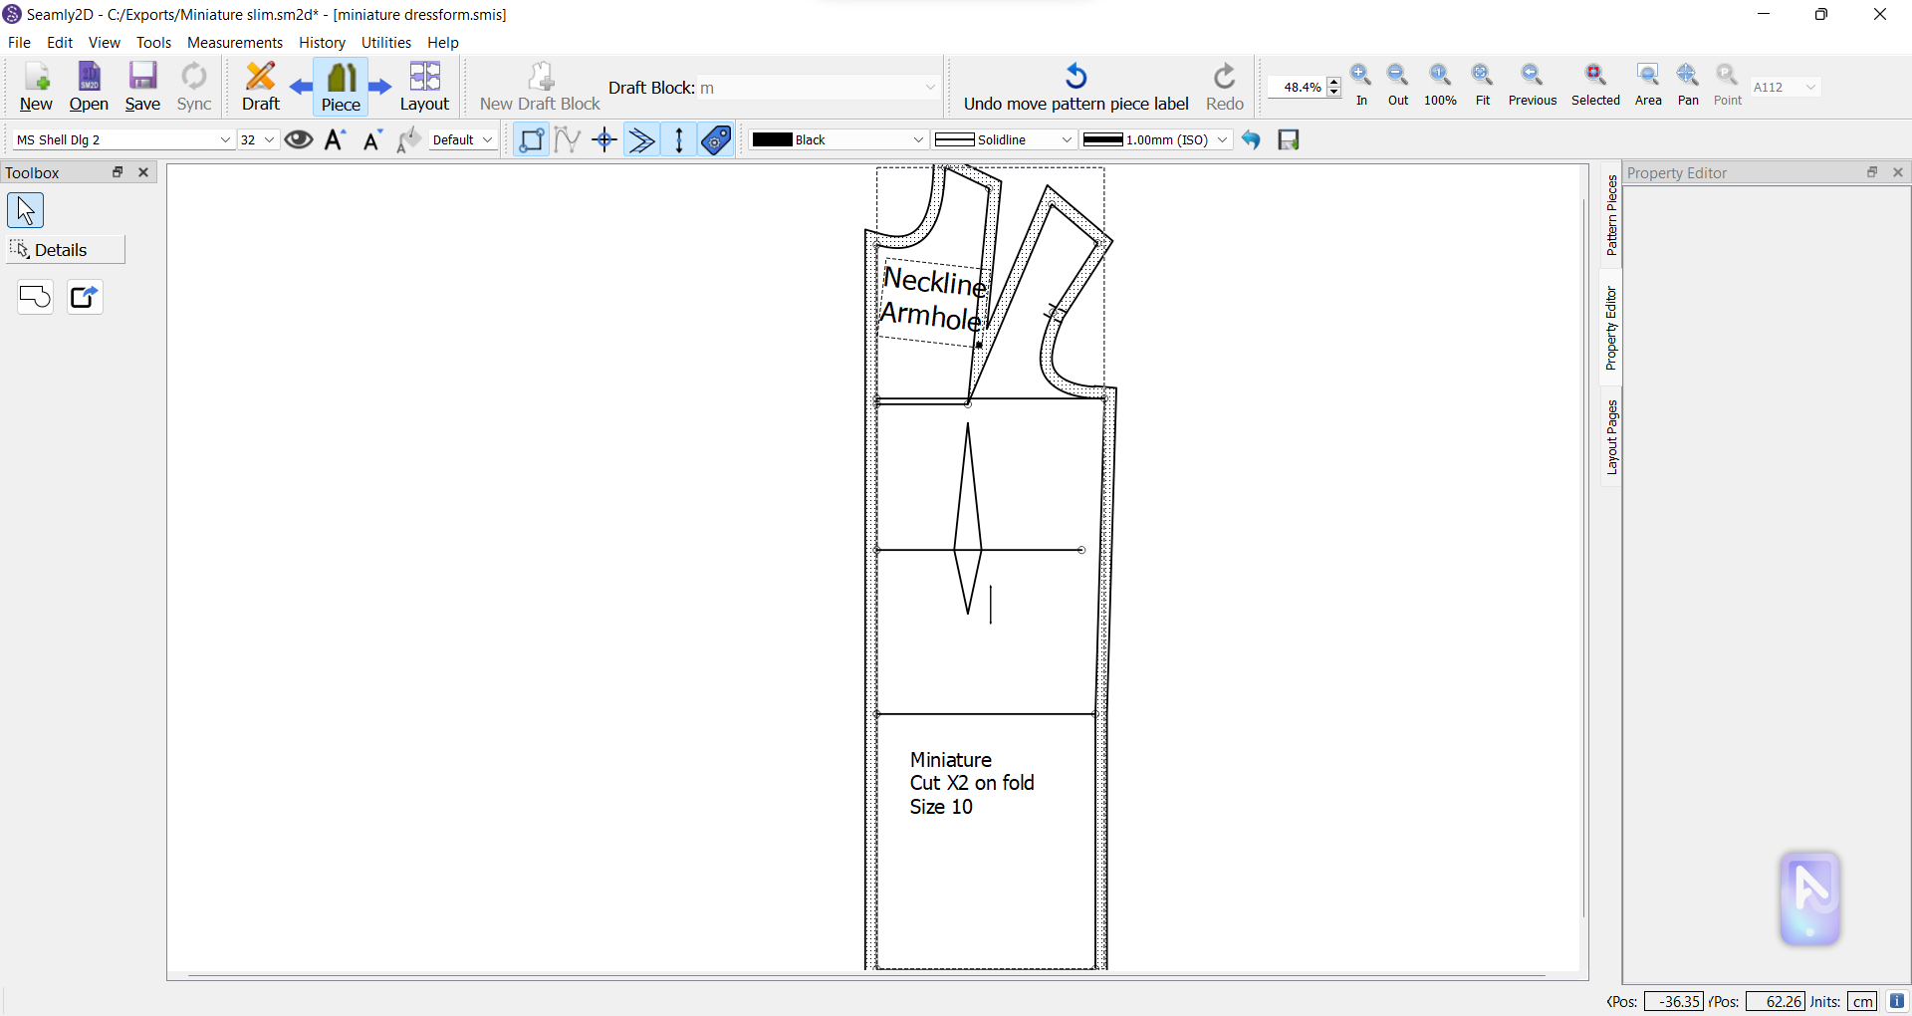Increase font size with large A icon
The width and height of the screenshot is (1912, 1016).
tap(336, 139)
